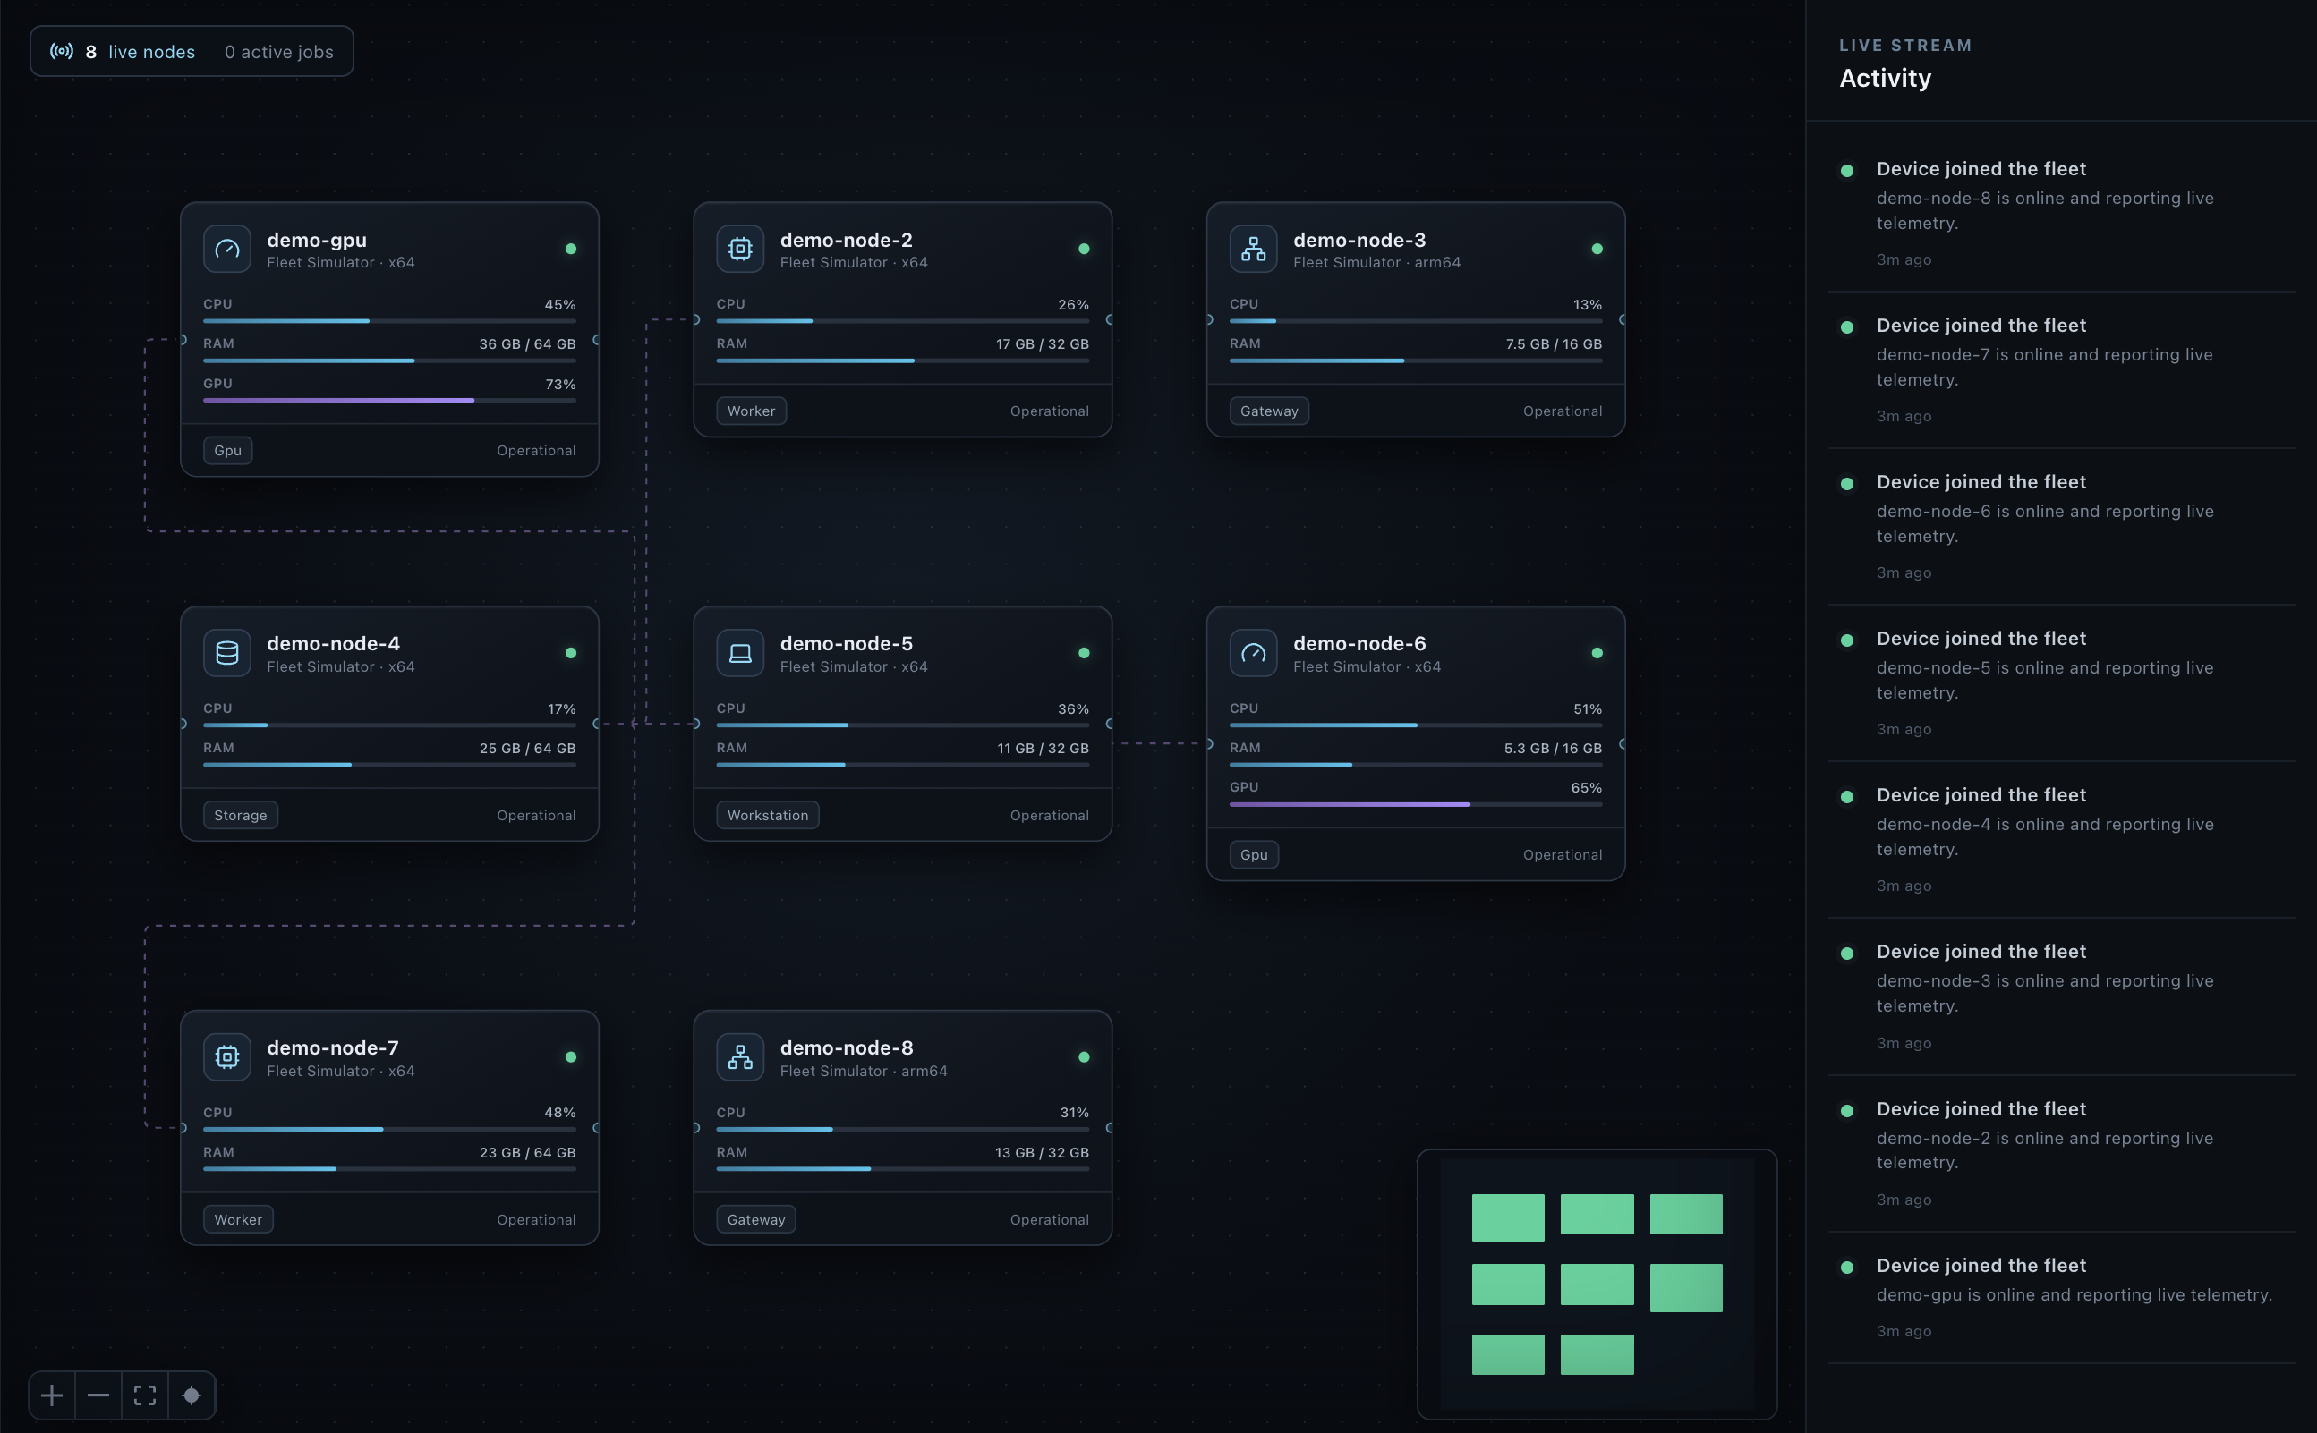Click the demo-node-4 green status dot
This screenshot has width=2317, height=1433.
(571, 653)
